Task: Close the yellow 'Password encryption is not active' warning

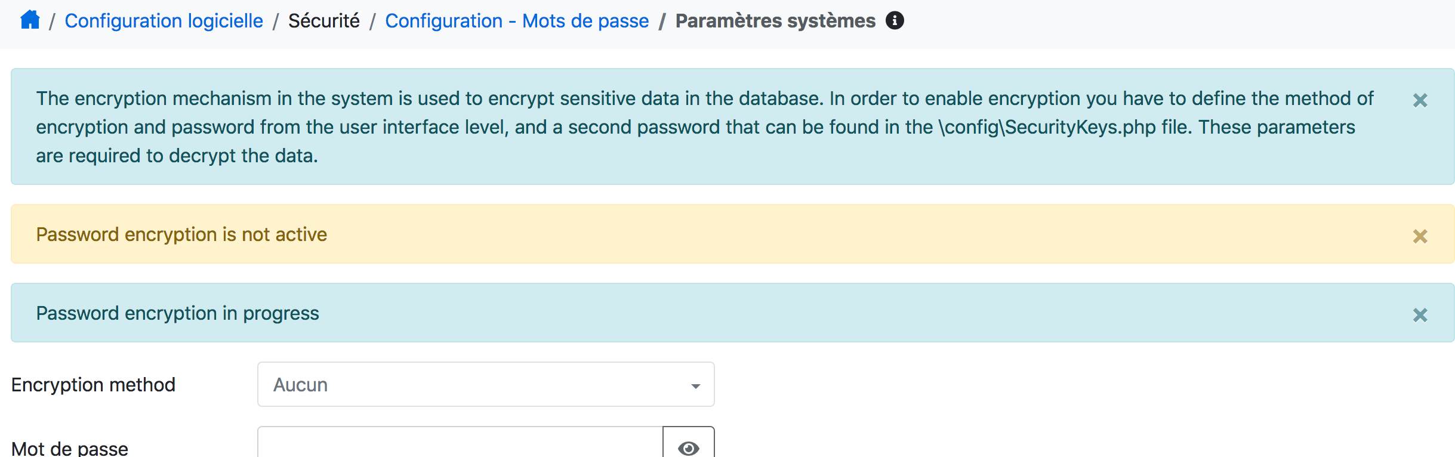Action: [1421, 235]
